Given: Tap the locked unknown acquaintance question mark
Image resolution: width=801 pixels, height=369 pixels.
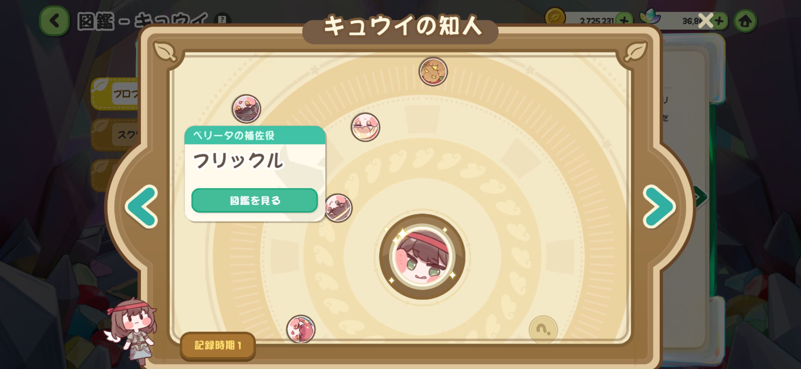Looking at the screenshot, I should 543,329.
